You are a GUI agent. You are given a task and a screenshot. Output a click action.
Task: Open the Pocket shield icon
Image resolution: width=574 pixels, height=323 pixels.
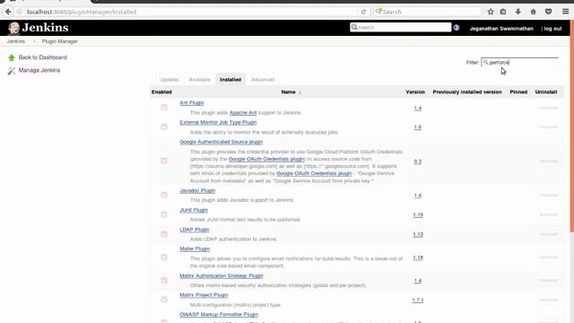pyautogui.click(x=548, y=12)
